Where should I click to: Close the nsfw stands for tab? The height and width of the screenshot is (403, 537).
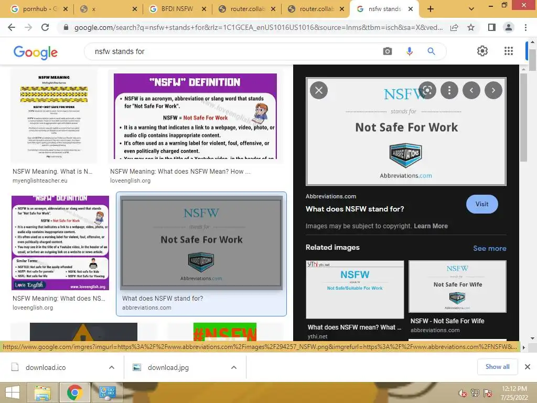pyautogui.click(x=411, y=9)
